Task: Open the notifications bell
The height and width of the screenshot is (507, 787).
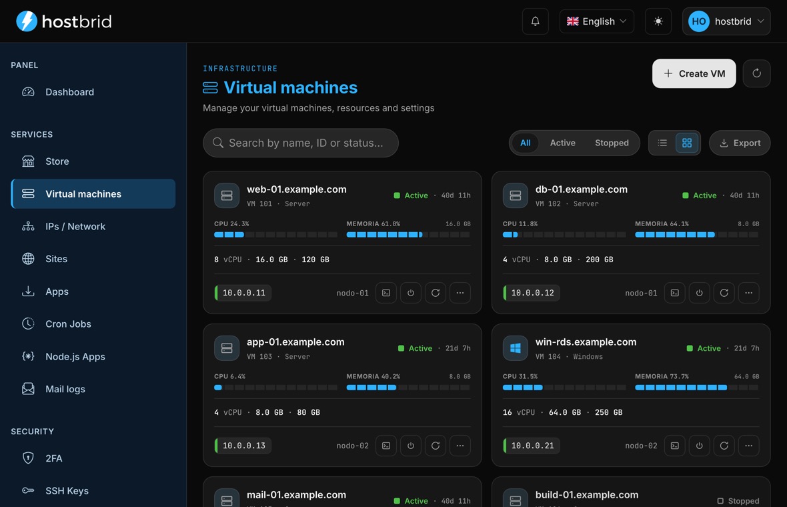Action: (535, 21)
